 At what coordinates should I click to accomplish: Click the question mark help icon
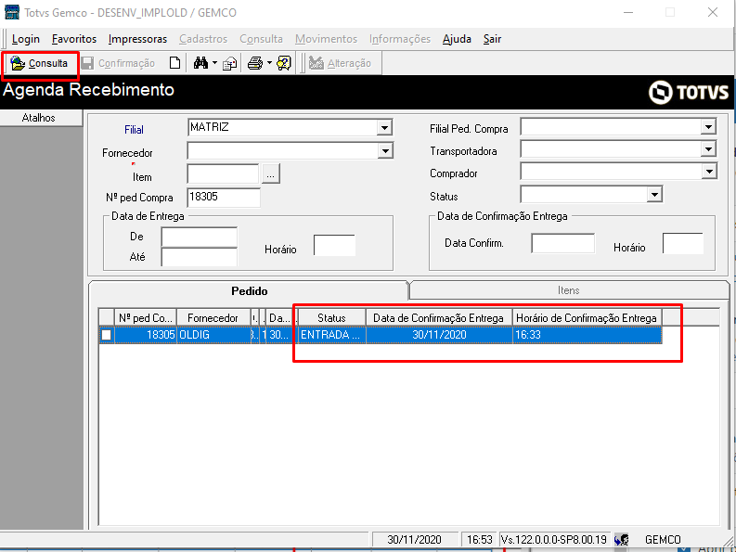coord(284,63)
